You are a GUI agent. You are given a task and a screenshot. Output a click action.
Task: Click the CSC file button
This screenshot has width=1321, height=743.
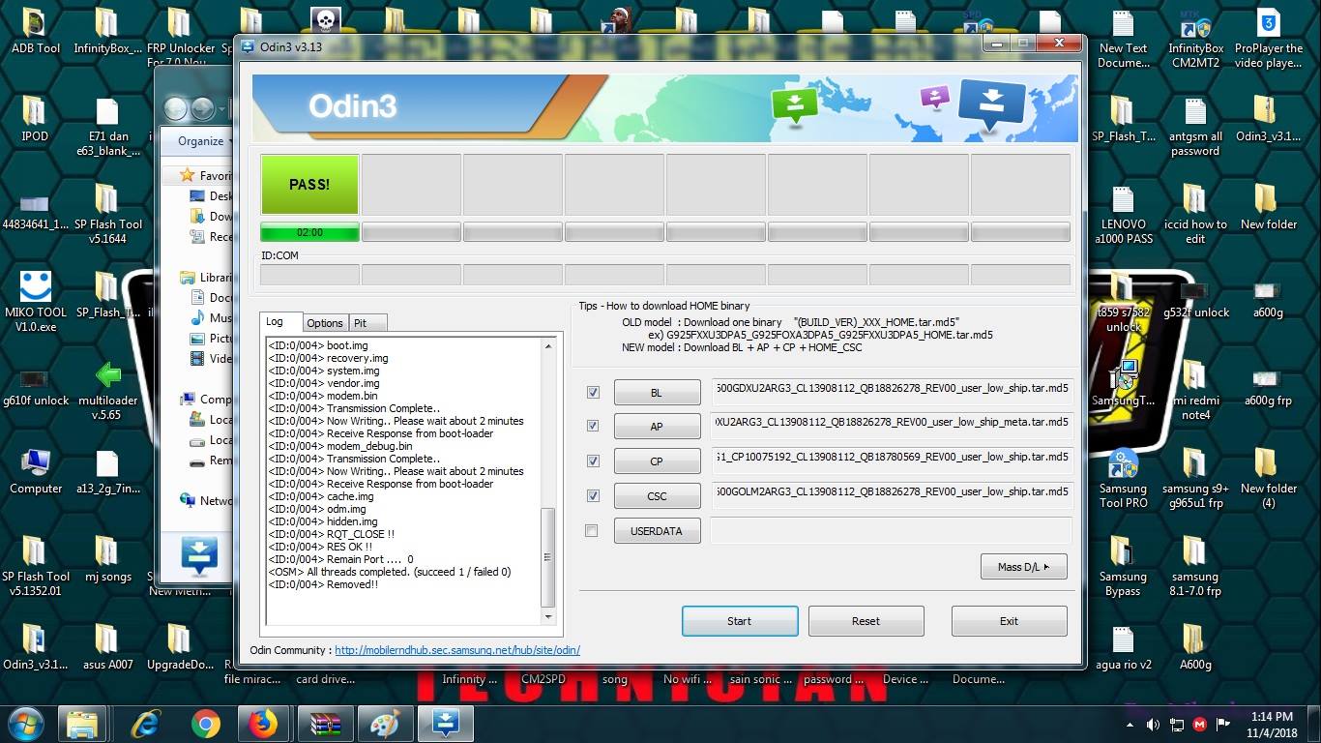657,496
